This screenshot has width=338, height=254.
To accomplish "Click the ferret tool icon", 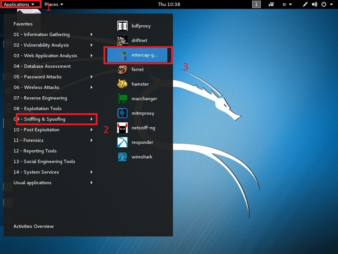I will 122,69.
